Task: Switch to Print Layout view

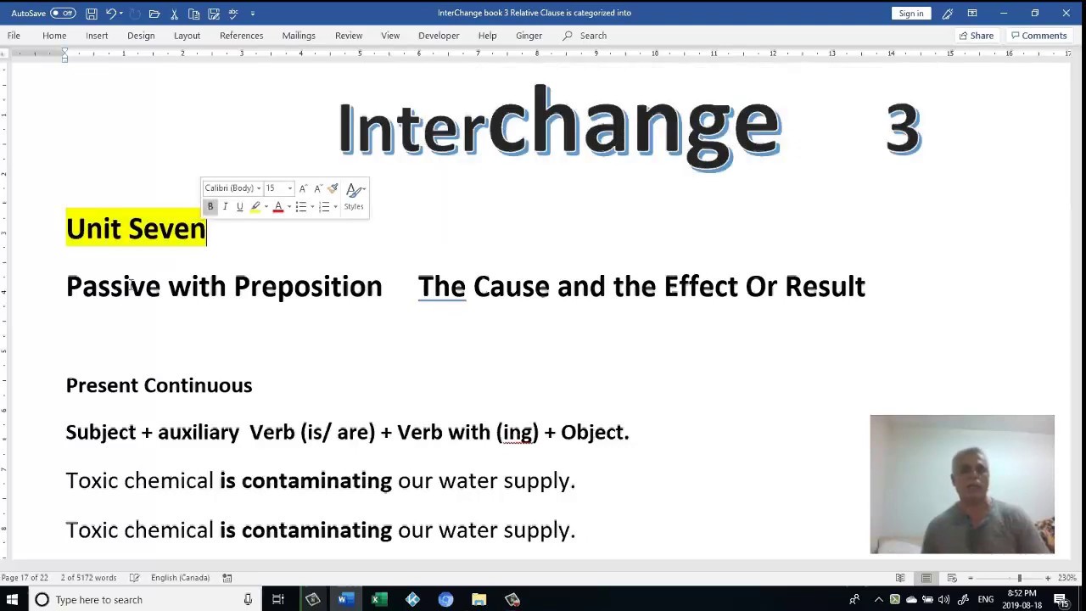Action: click(x=926, y=578)
